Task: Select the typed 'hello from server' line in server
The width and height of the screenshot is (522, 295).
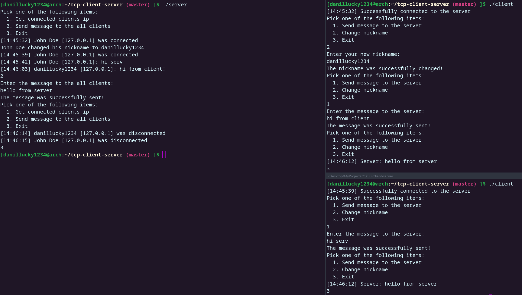Action: pyautogui.click(x=26, y=90)
